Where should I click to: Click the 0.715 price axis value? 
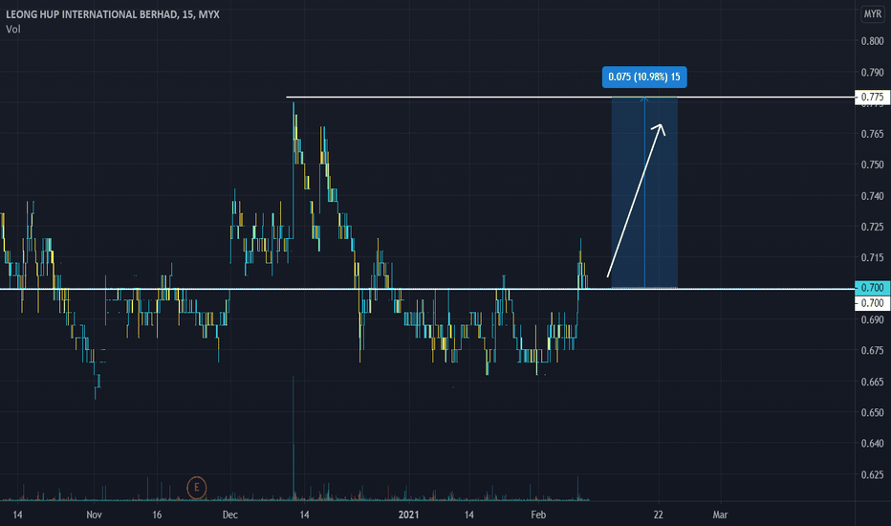872,257
